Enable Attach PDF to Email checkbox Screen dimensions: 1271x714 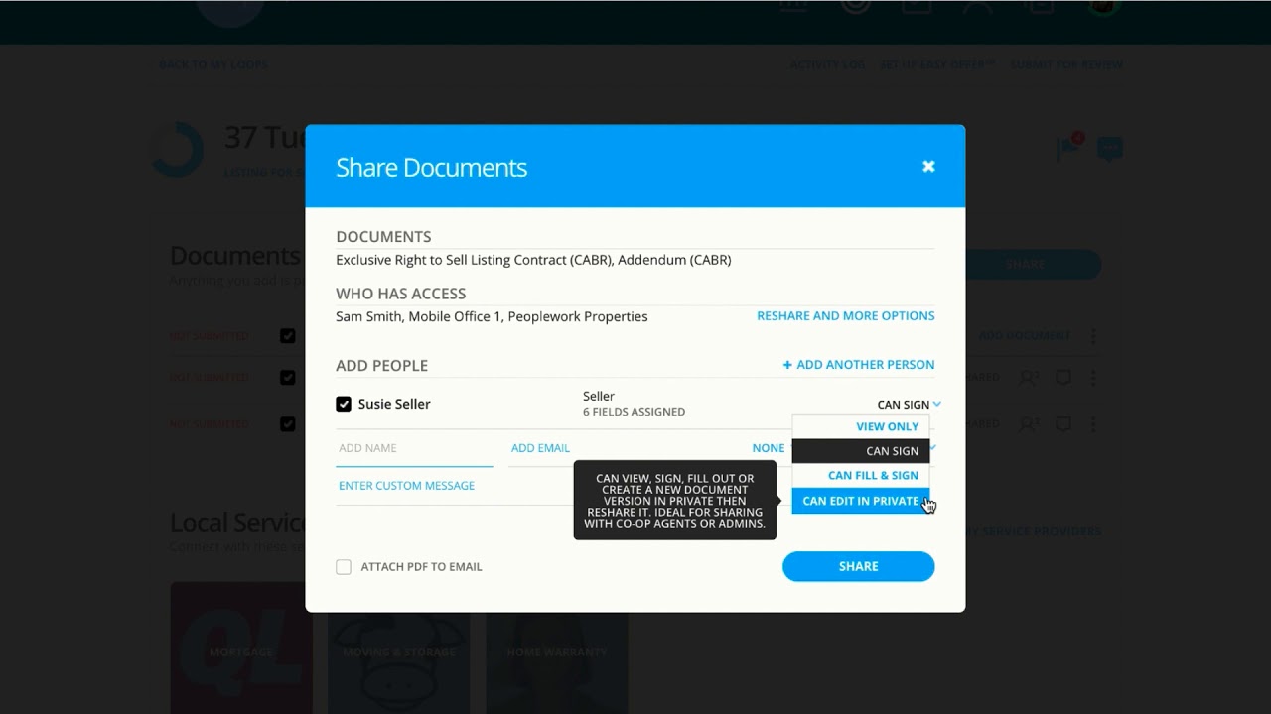[344, 567]
